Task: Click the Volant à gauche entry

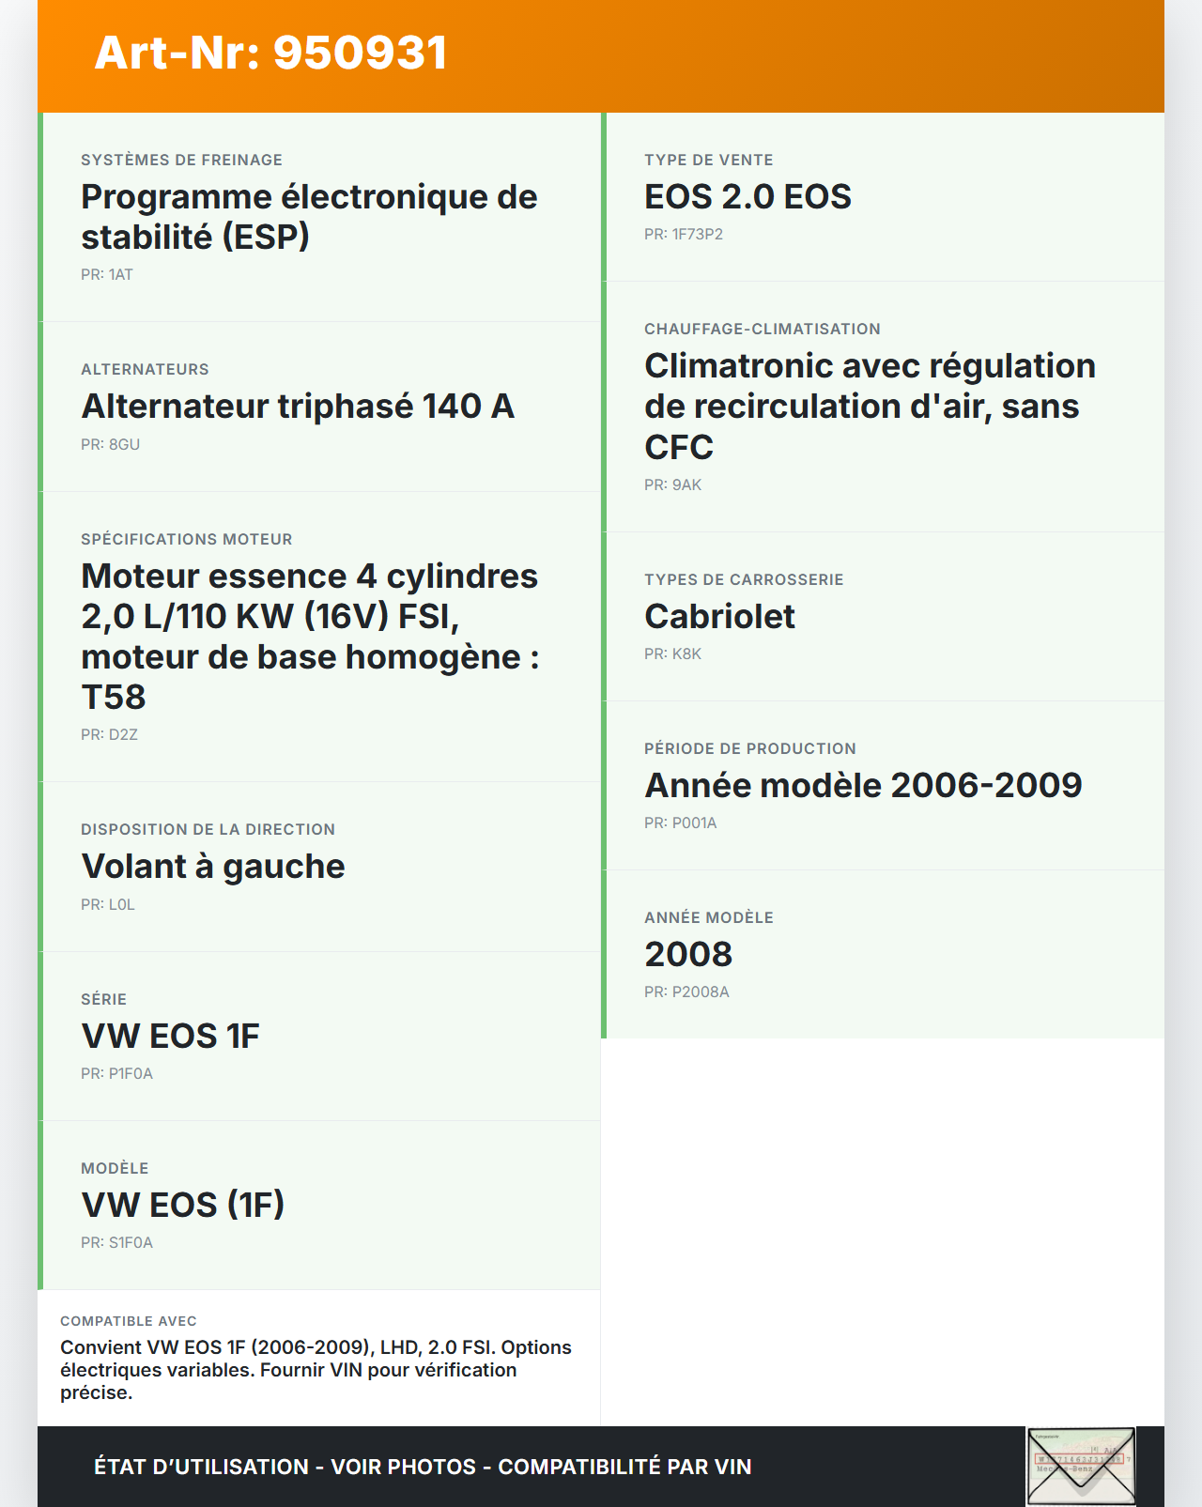Action: coord(213,867)
